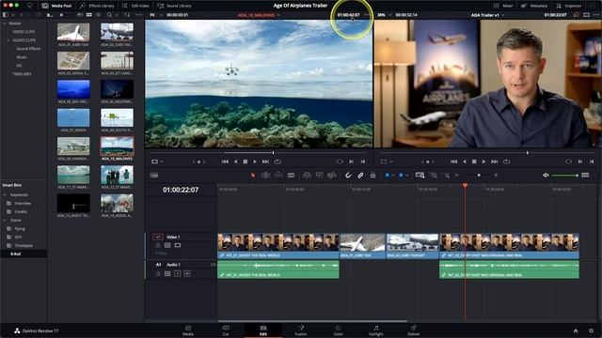Image resolution: width=602 pixels, height=338 pixels.
Task: Toggle loop in timeline viewer
Action: click(506, 161)
